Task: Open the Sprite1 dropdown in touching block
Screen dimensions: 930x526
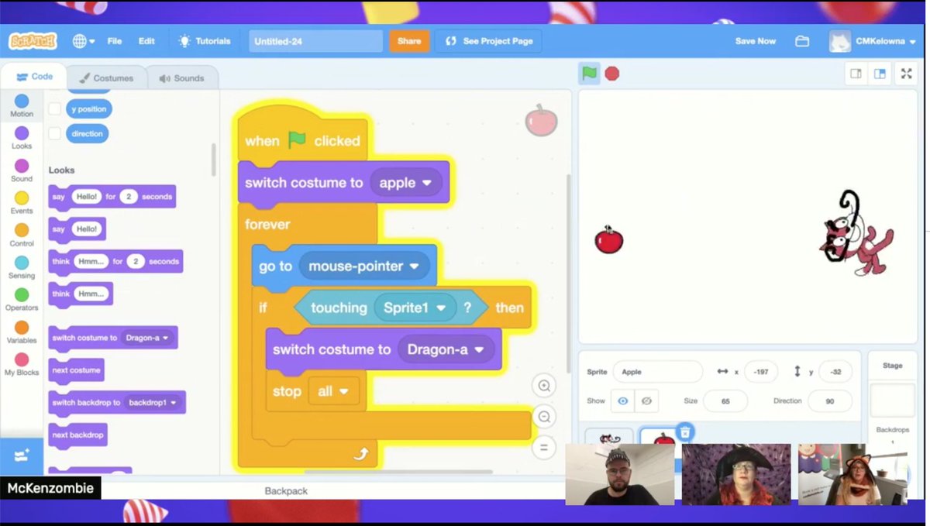Action: click(415, 308)
